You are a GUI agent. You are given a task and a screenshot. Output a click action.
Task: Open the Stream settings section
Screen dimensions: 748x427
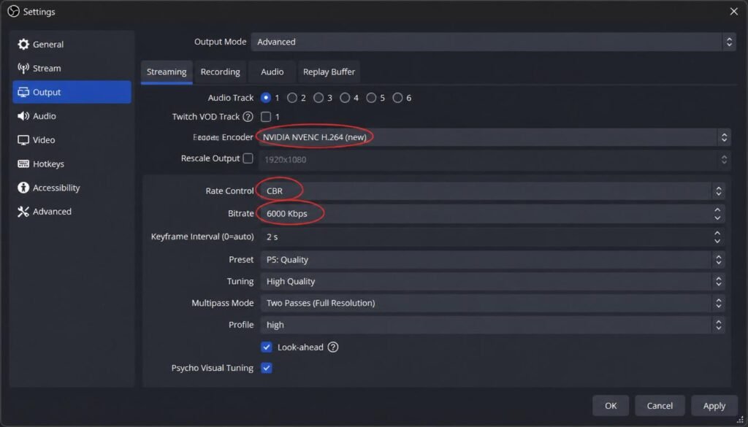[72, 68]
